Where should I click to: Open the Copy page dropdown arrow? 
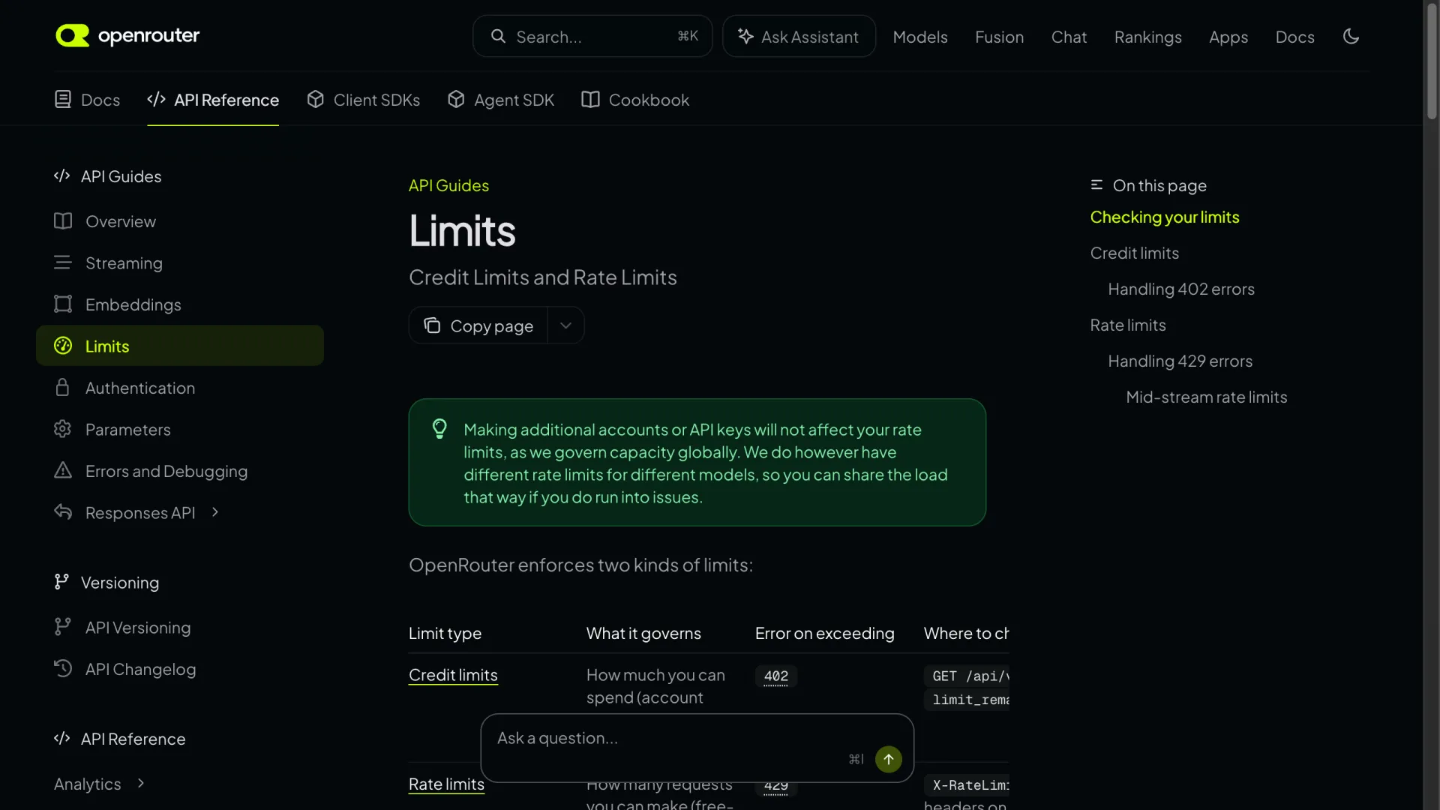tap(566, 325)
